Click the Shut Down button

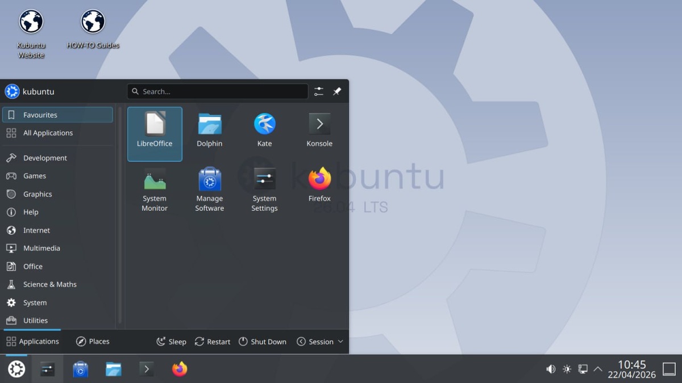coord(263,342)
